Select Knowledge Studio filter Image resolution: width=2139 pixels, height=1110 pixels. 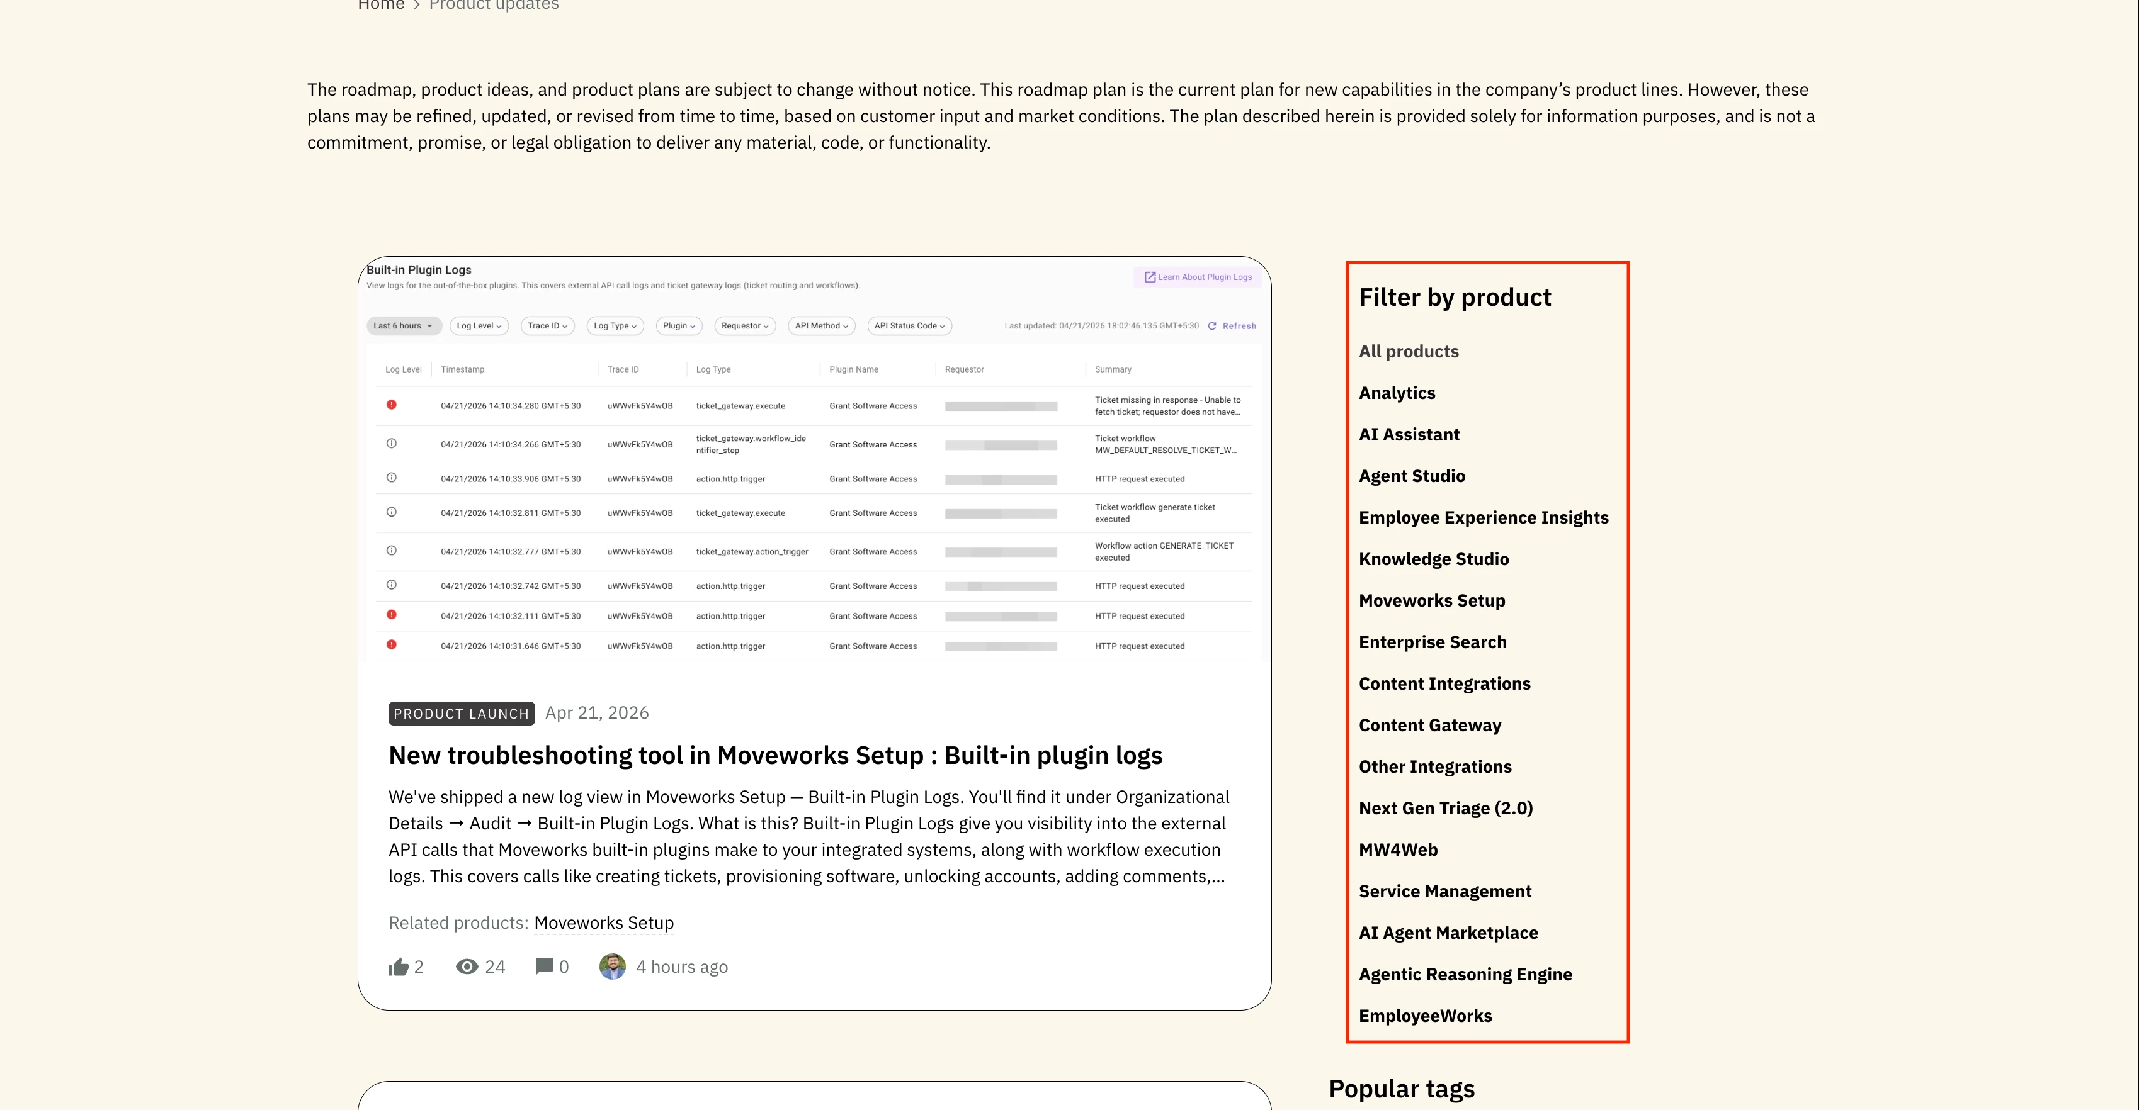click(1433, 559)
